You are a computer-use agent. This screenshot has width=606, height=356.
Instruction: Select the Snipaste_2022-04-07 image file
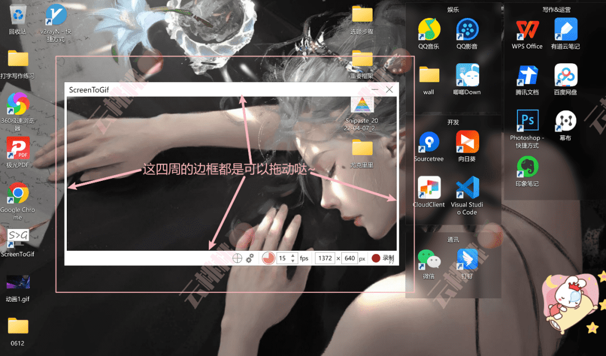point(362,105)
